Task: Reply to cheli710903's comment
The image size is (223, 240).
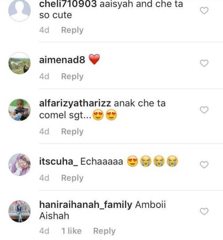Action: (x=72, y=30)
